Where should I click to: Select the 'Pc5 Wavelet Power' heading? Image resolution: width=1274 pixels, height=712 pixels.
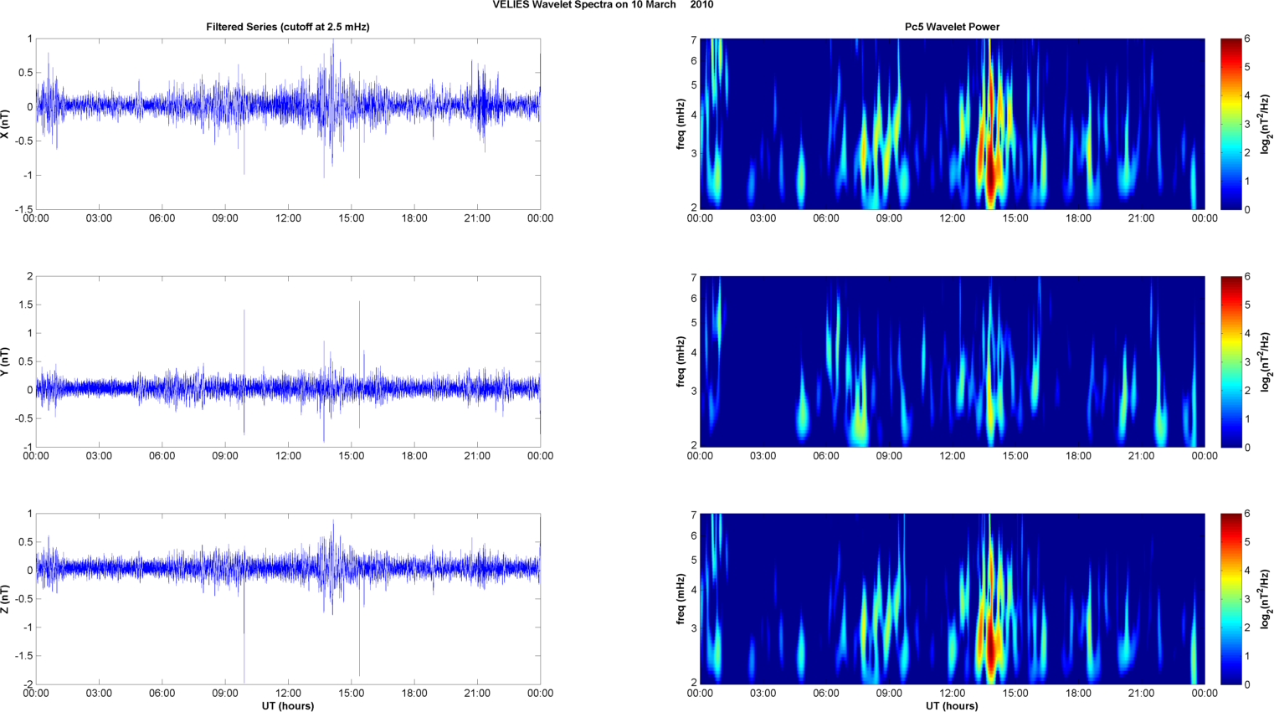pyautogui.click(x=952, y=27)
